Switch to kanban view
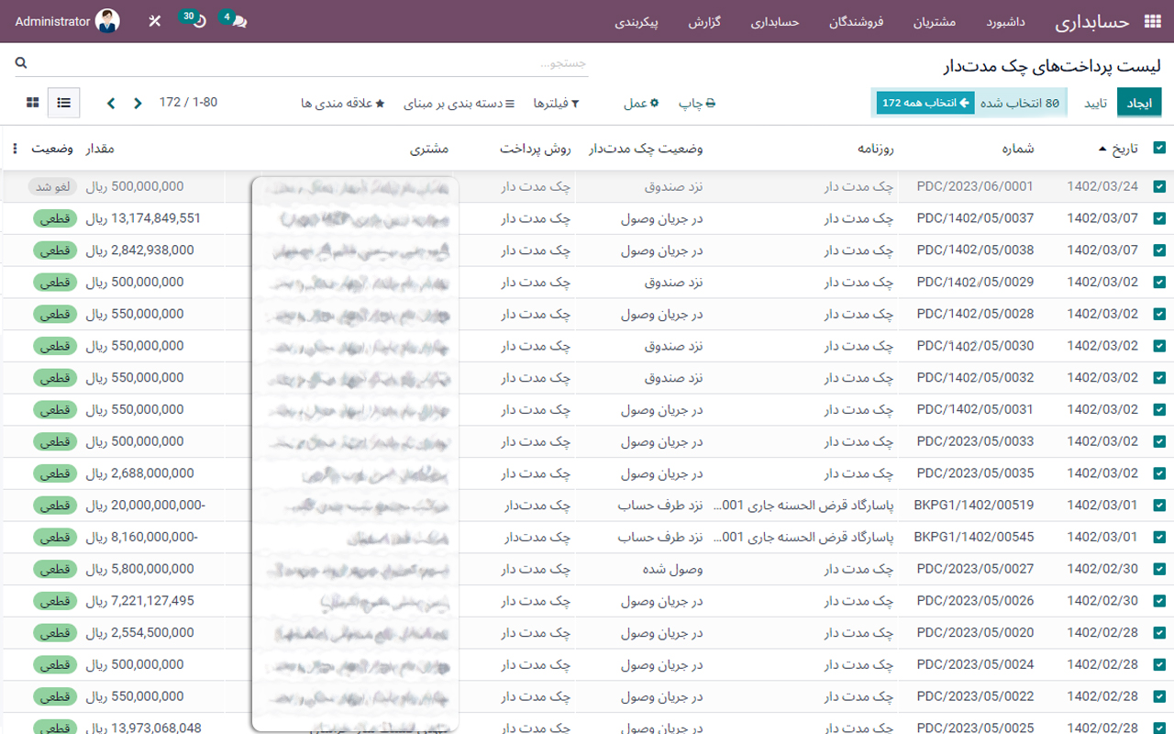Image resolution: width=1174 pixels, height=734 pixels. click(x=32, y=103)
